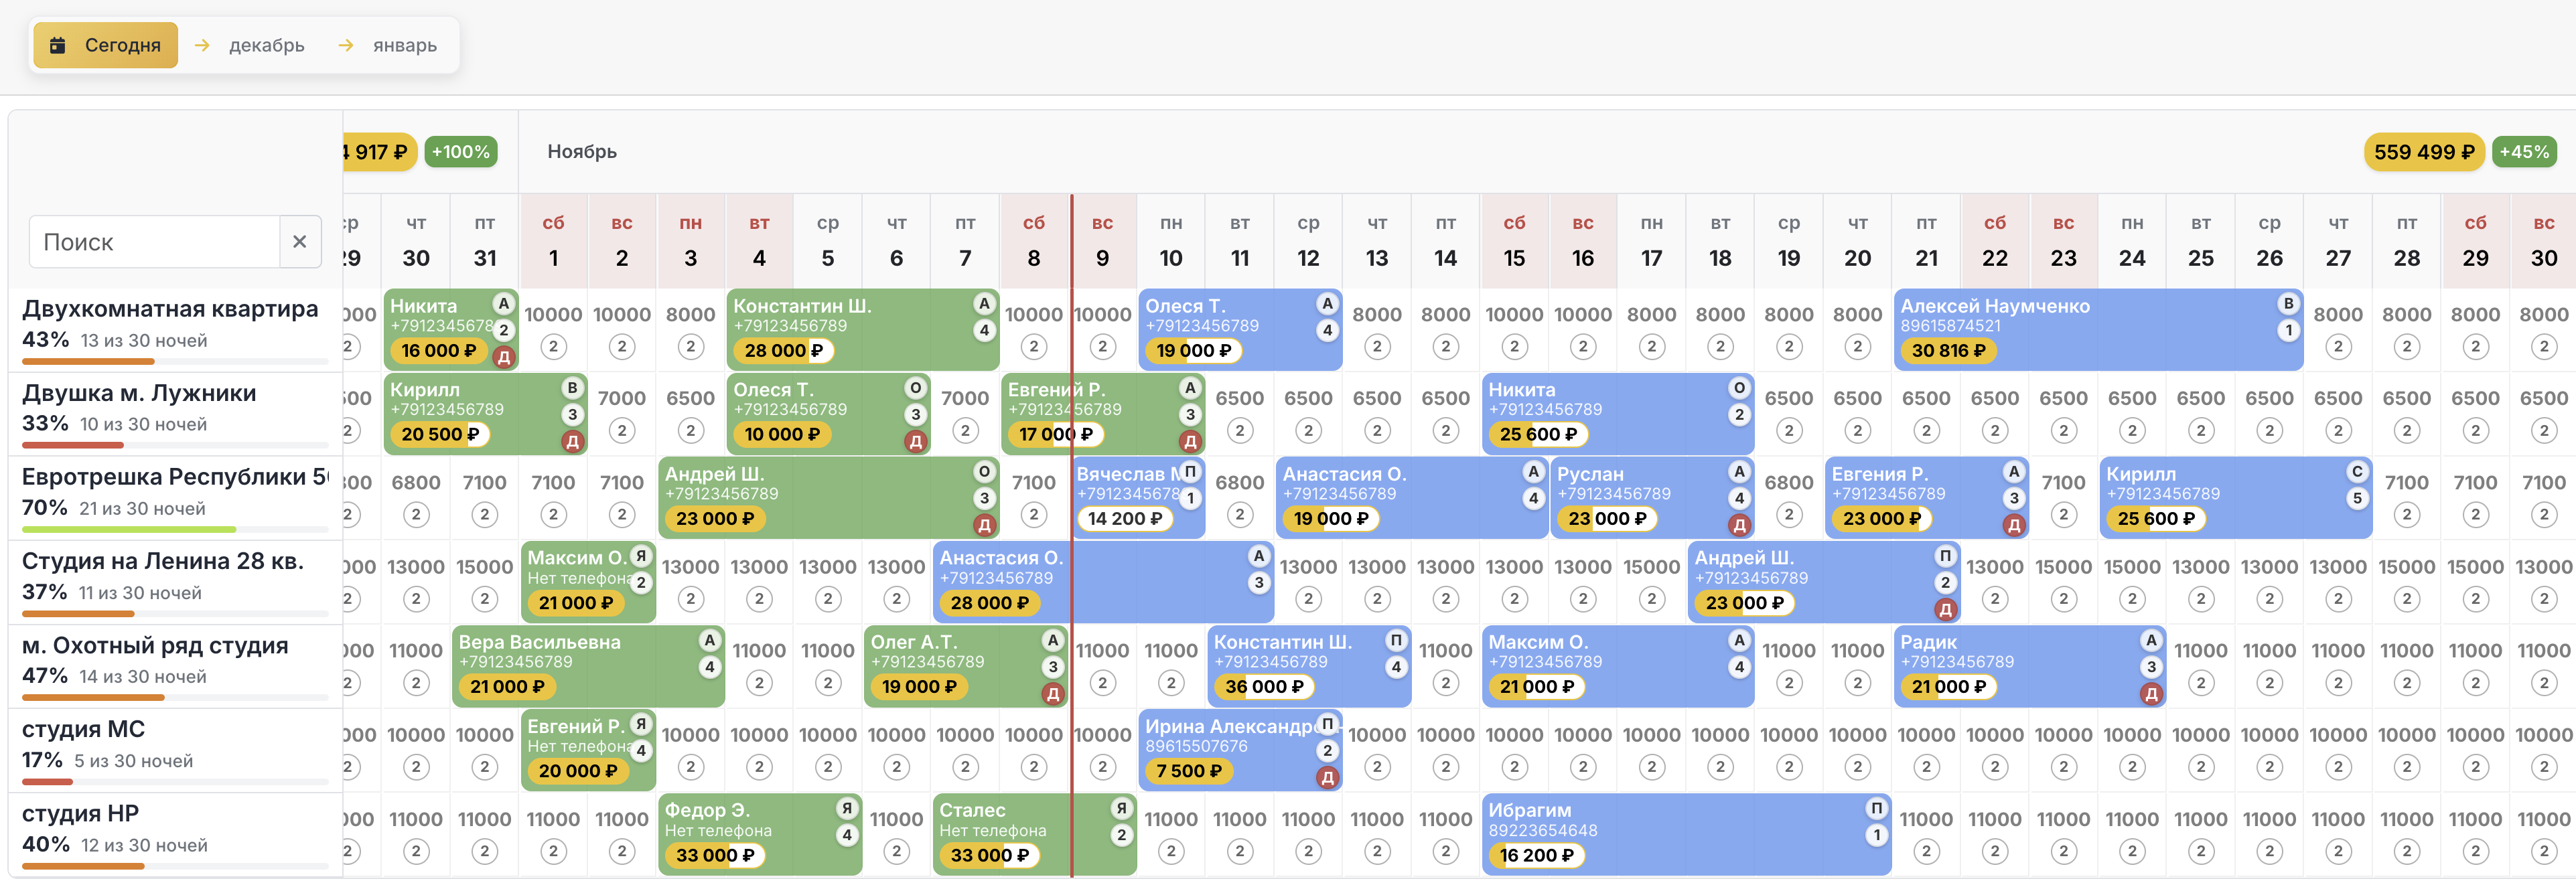Clear search with the X icon
Image resolution: width=2576 pixels, height=885 pixels.
(x=299, y=241)
